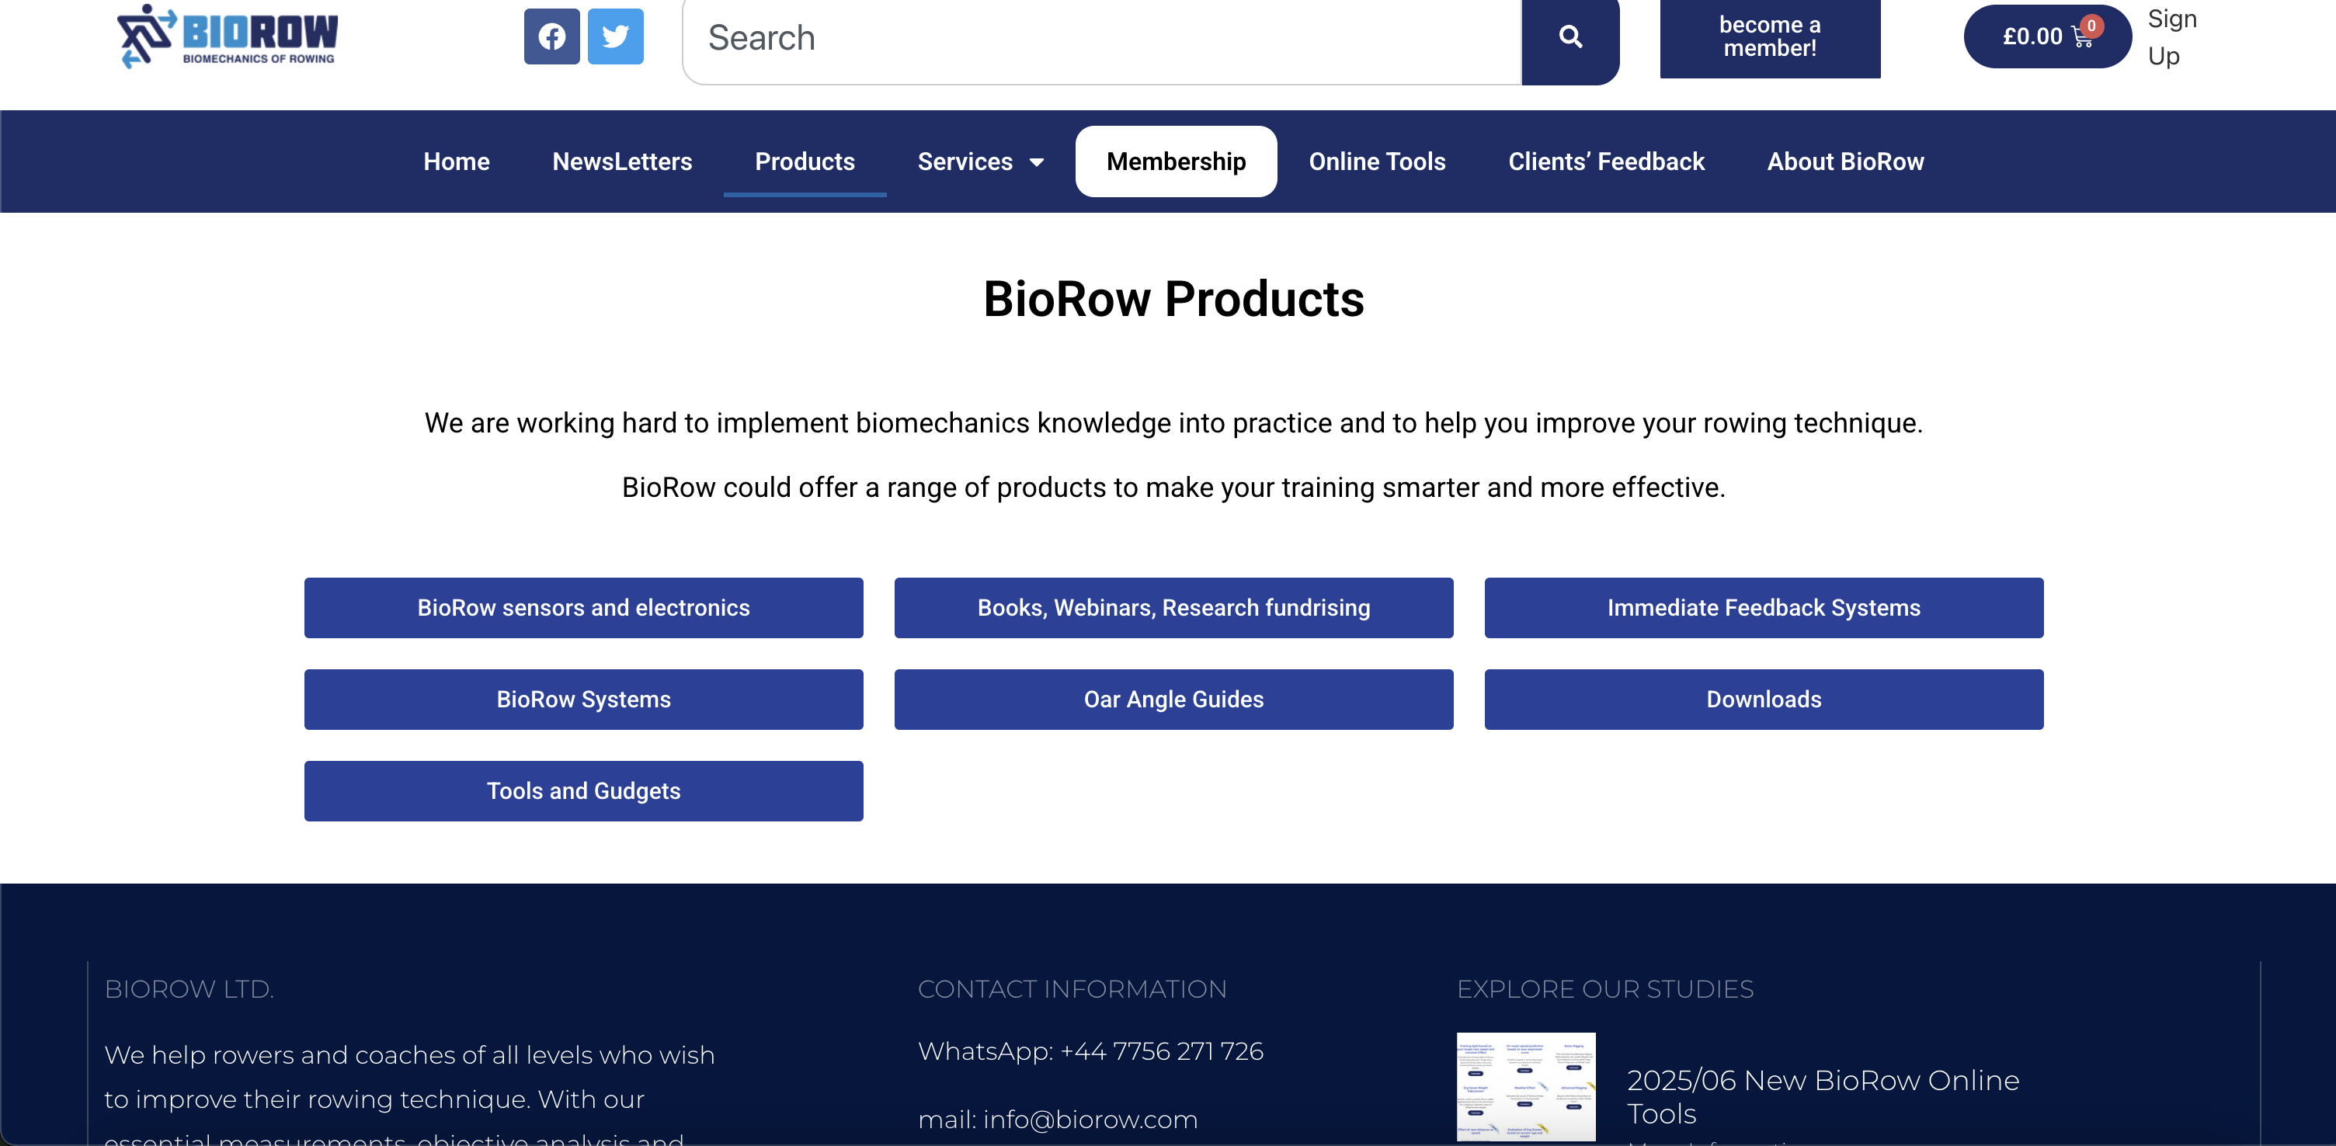Screen dimensions: 2336x1146
Task: Open Books, Webinars, Research fundrising category
Action: point(1173,607)
